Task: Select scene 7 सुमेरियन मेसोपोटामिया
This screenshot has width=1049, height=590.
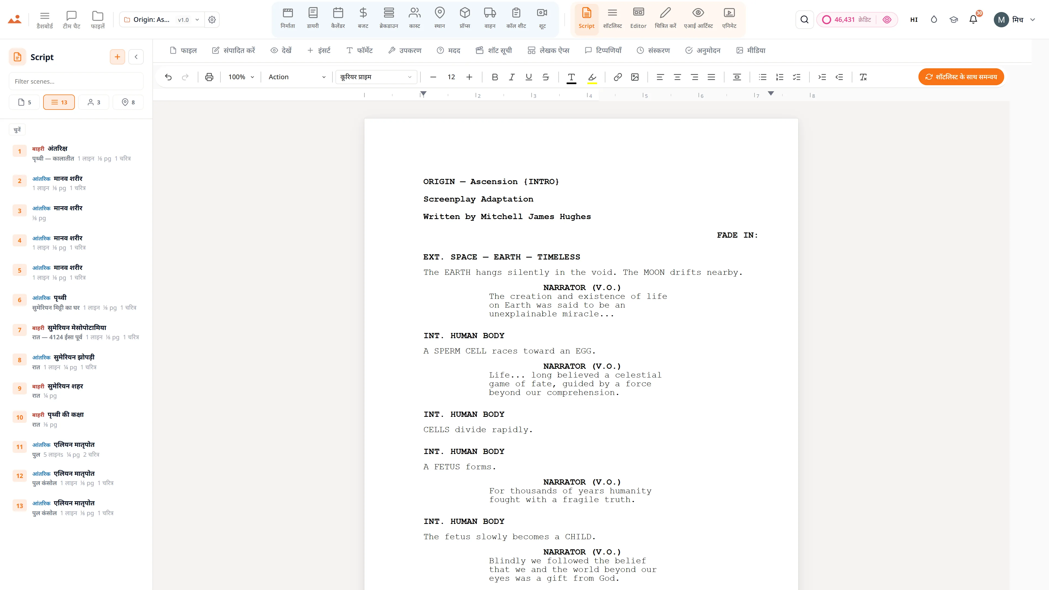Action: (77, 332)
